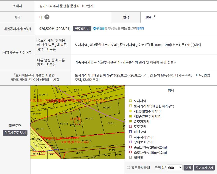217x174 pixels.
Task: Click parcel 69-20 대 on the map
Action: tap(43, 94)
